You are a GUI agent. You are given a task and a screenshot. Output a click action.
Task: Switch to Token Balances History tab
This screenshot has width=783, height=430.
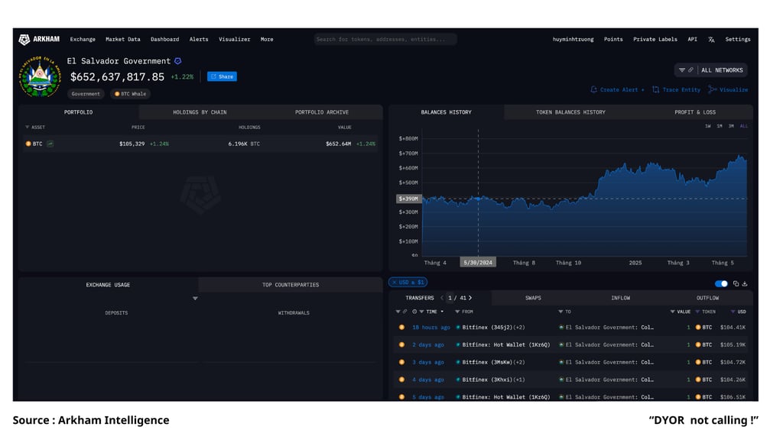pyautogui.click(x=570, y=112)
